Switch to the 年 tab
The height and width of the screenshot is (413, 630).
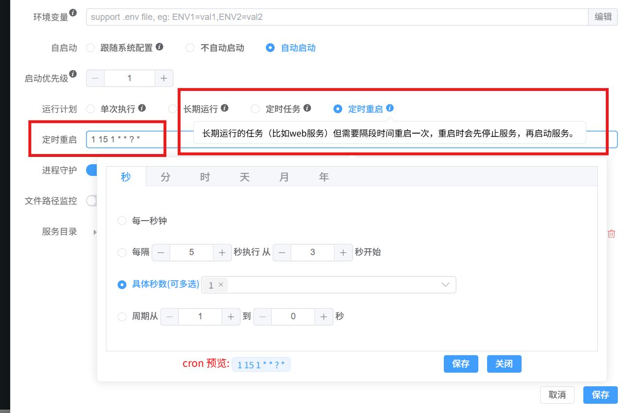point(324,177)
